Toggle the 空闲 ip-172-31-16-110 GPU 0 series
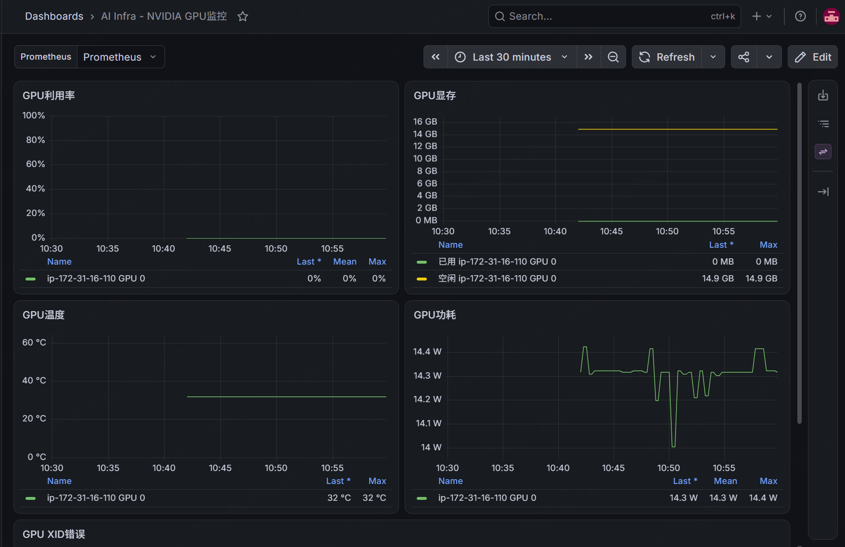 point(497,279)
